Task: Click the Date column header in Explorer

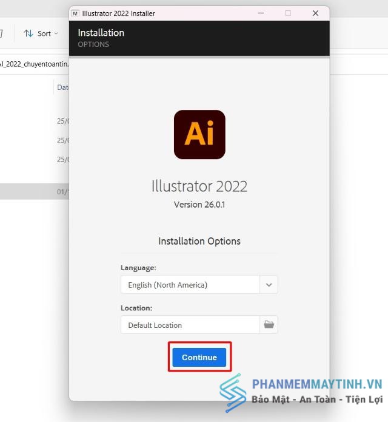Action: [x=62, y=87]
